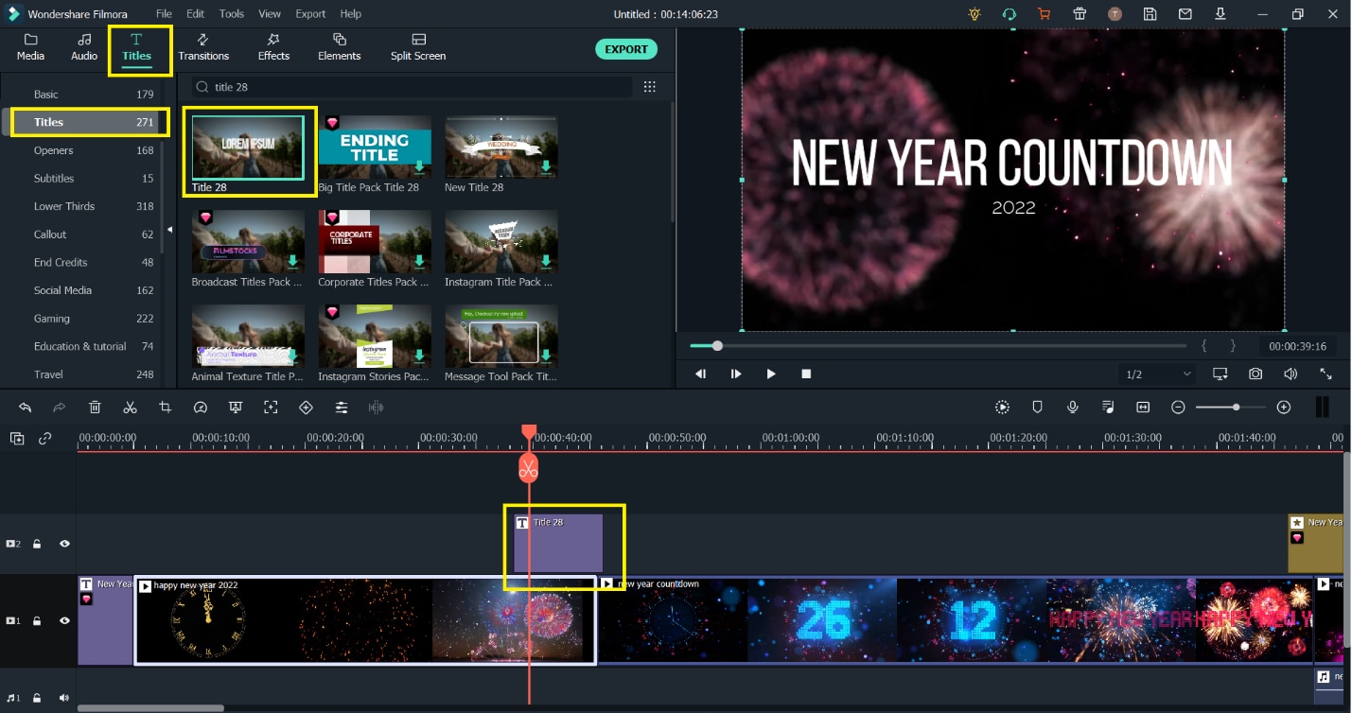Screen dimensions: 1352x713
Task: Select the Lower Thirds category
Action: 93,206
